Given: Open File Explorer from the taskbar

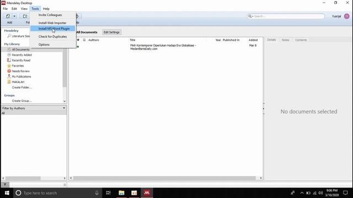Looking at the screenshot, I should [121, 193].
